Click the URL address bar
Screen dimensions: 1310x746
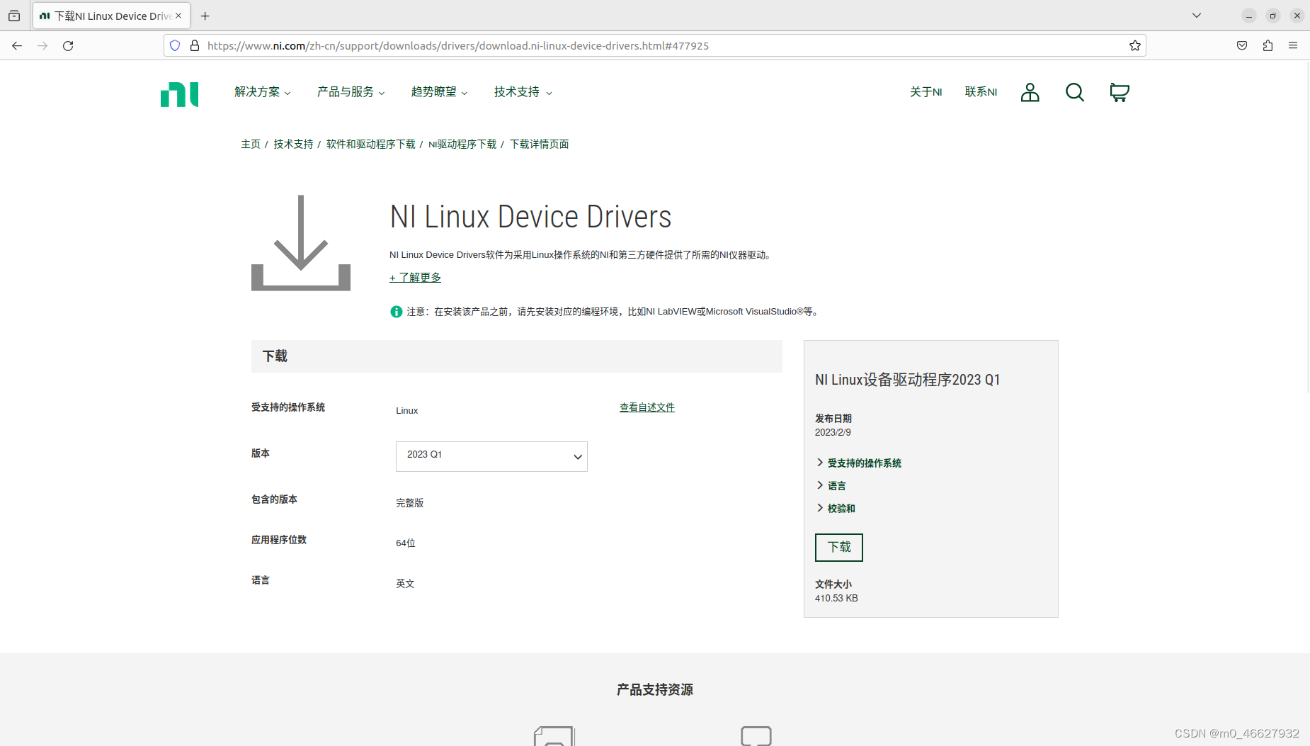point(654,45)
